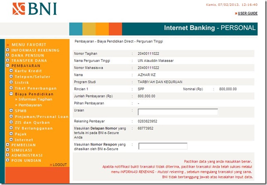Expand Telepon/Seluler plus box
This screenshot has width=267, height=185.
pos(11,76)
